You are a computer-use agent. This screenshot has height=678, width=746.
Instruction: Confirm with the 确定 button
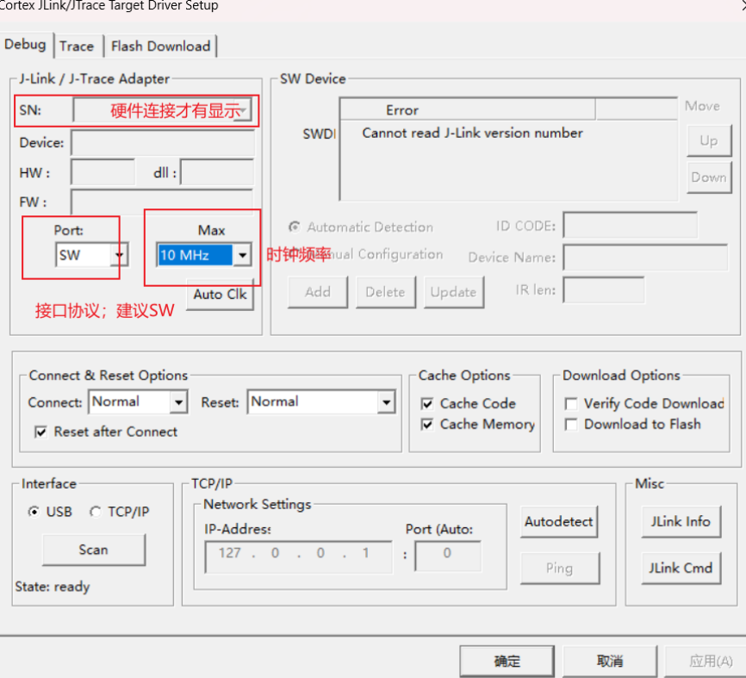tap(507, 661)
